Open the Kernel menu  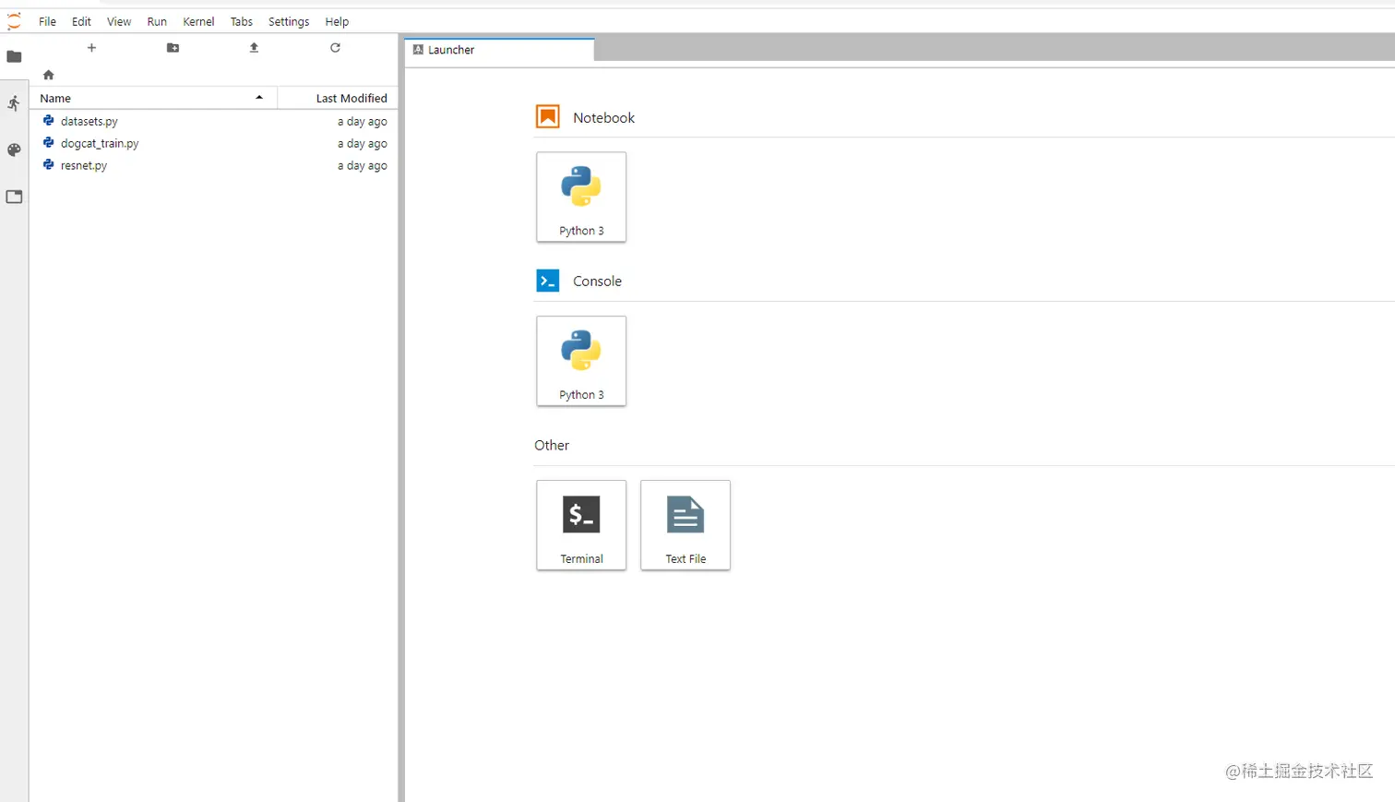198,21
